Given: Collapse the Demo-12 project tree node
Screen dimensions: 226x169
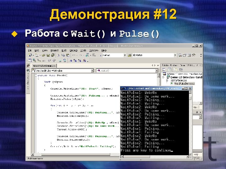Looking at the screenshot, I should pos(163,77).
